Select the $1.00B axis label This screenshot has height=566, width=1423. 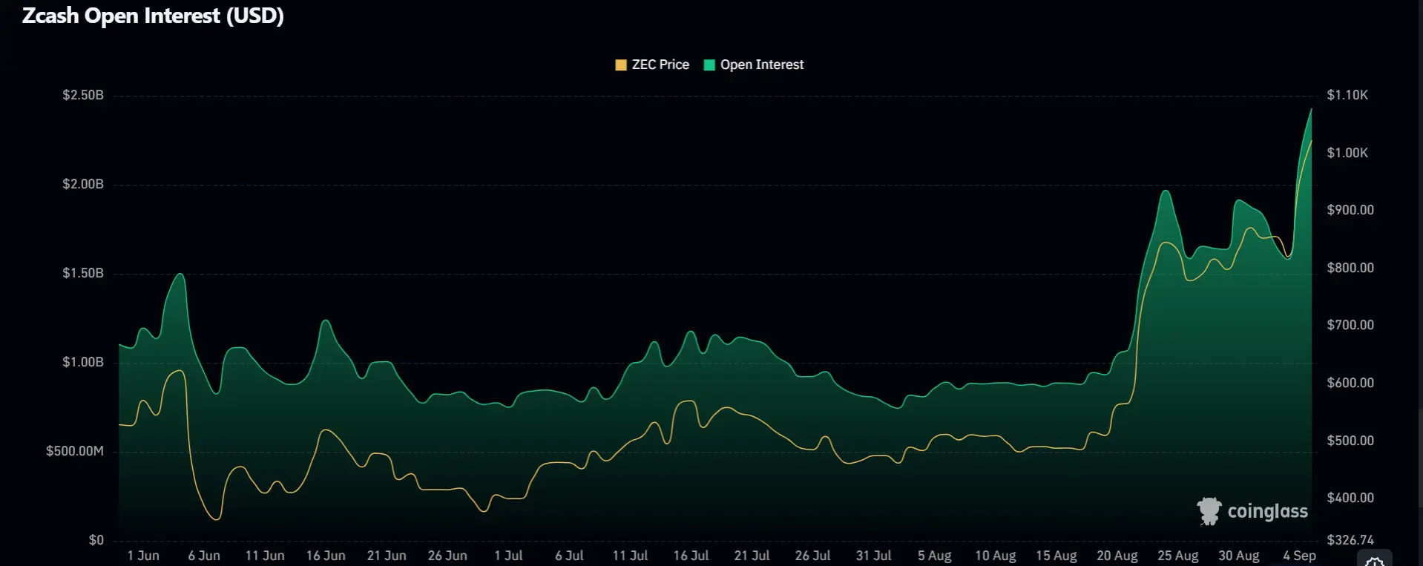click(x=83, y=362)
